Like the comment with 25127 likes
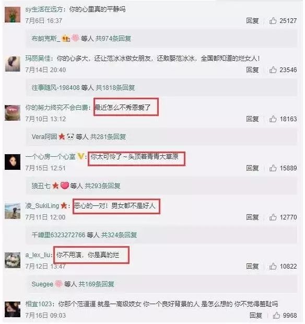305x324 pixels. coord(273,21)
